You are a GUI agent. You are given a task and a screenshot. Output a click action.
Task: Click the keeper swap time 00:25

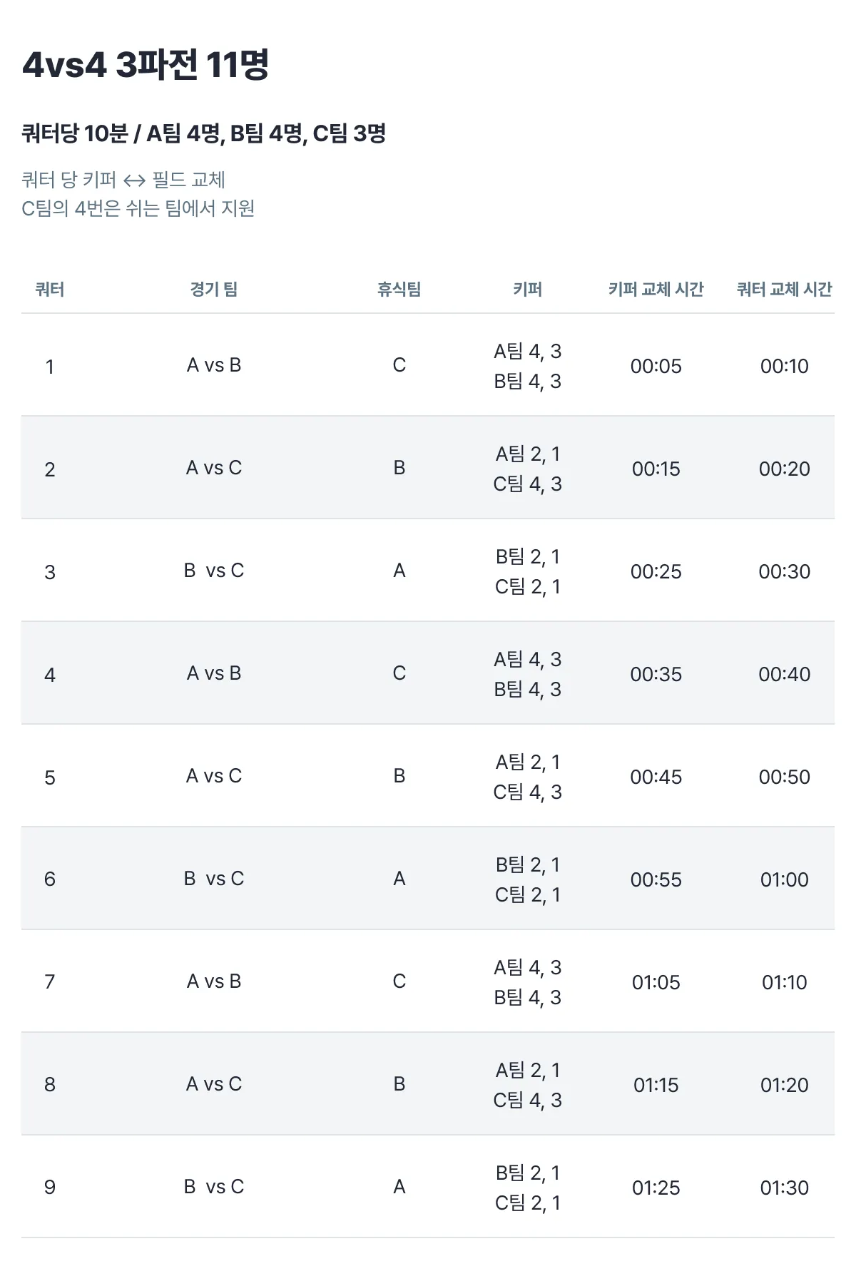656,571
